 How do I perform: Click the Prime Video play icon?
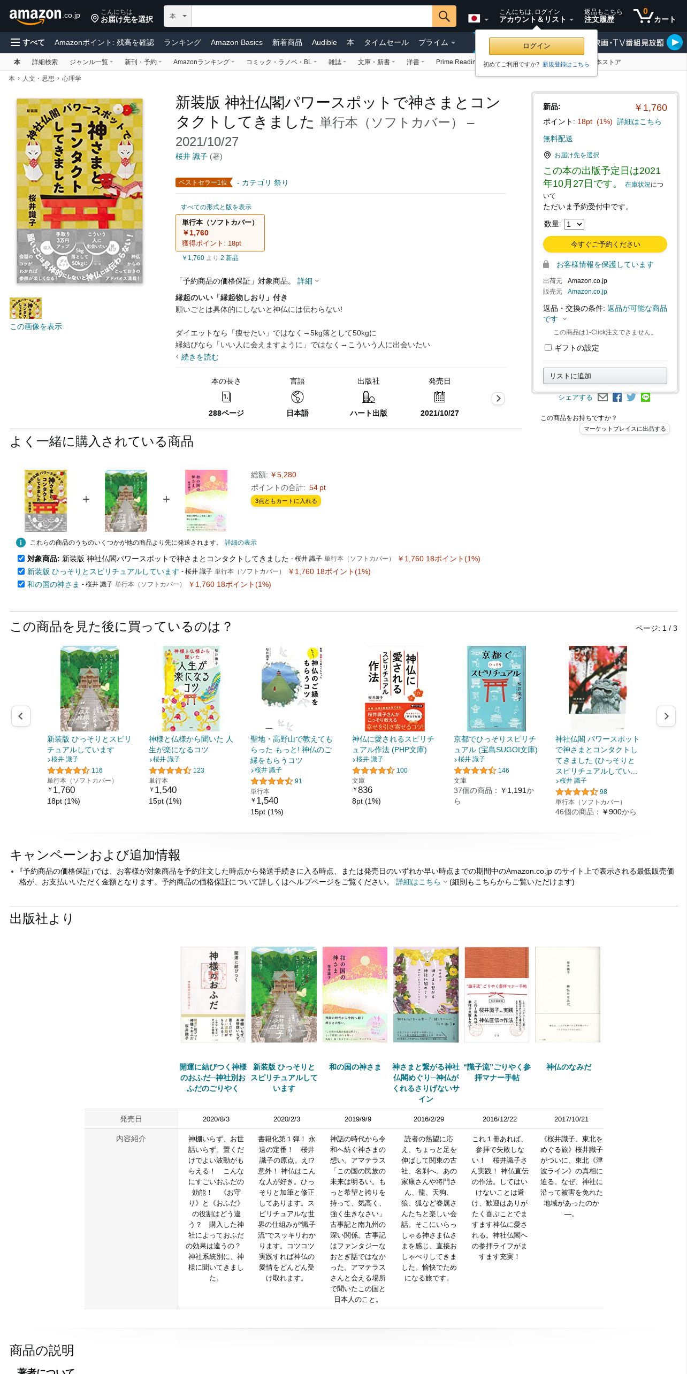(675, 42)
